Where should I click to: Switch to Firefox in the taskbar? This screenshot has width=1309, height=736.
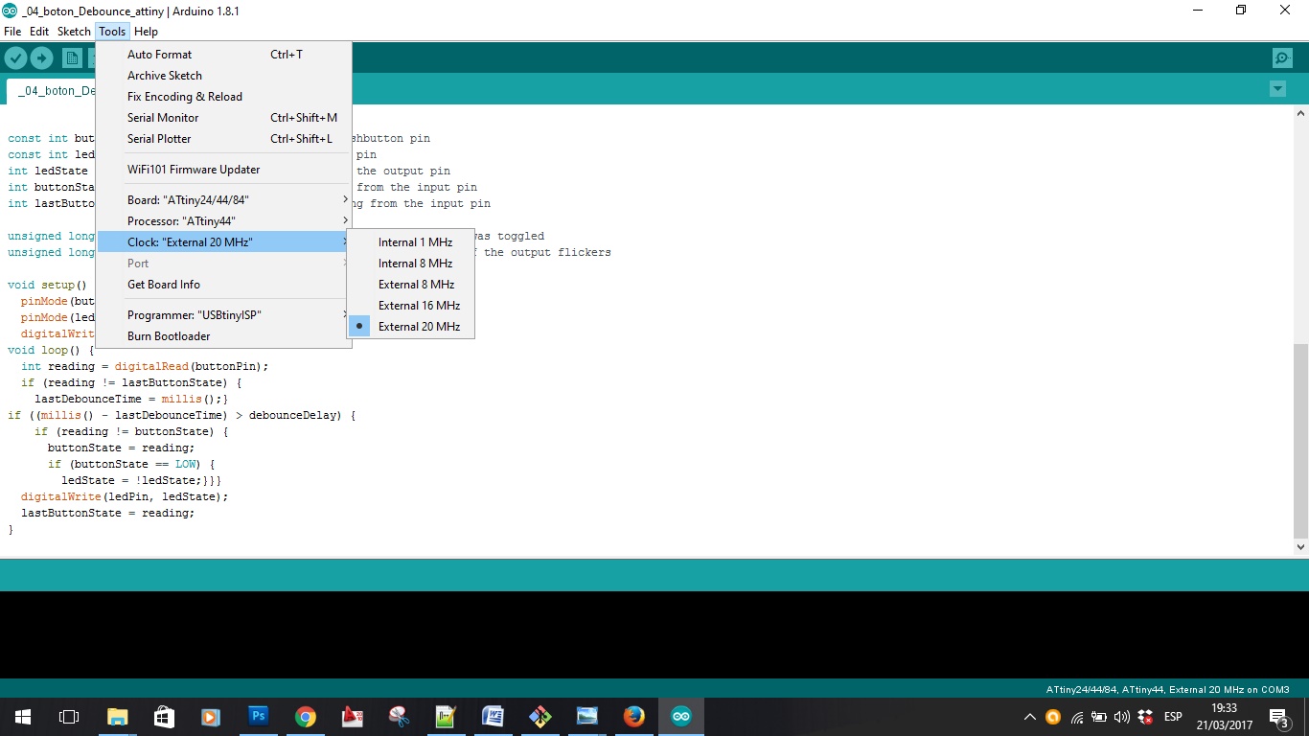(633, 717)
